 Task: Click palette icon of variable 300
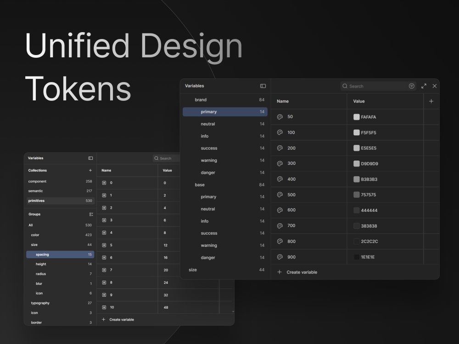280,164
